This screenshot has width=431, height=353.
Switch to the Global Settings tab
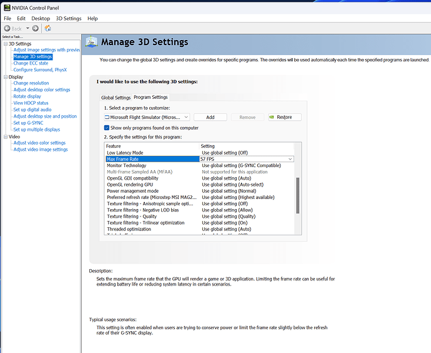[116, 98]
